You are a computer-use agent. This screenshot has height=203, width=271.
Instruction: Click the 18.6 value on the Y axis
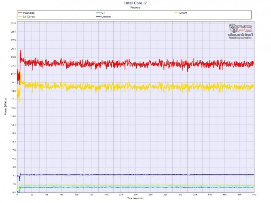tap(13, 91)
